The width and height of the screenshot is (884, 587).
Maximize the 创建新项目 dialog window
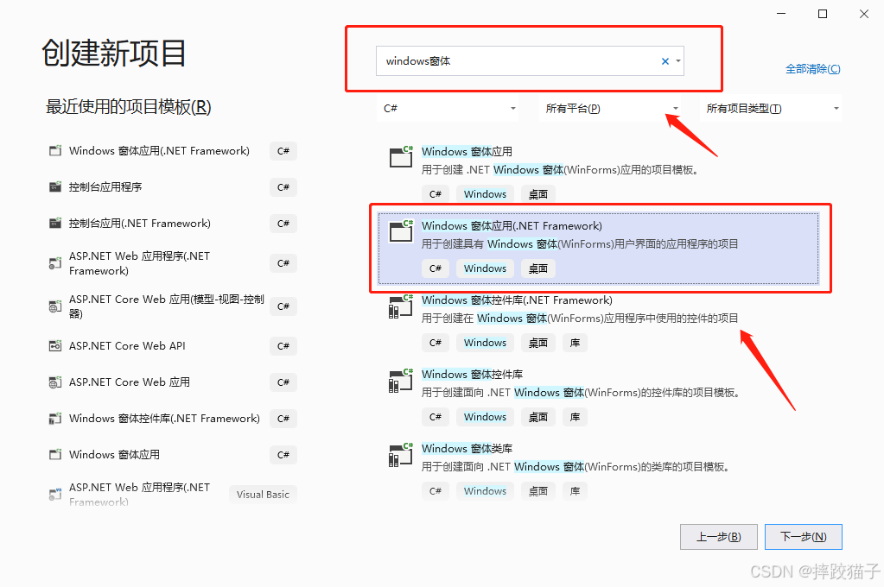tap(823, 14)
